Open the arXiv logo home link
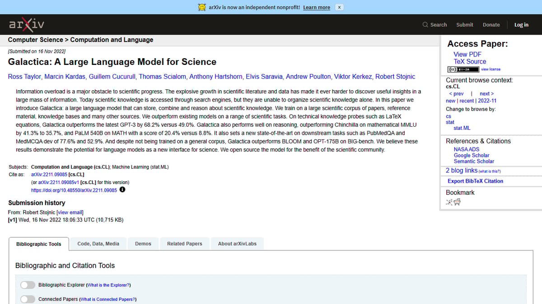This screenshot has height=304, width=542. pos(27,24)
